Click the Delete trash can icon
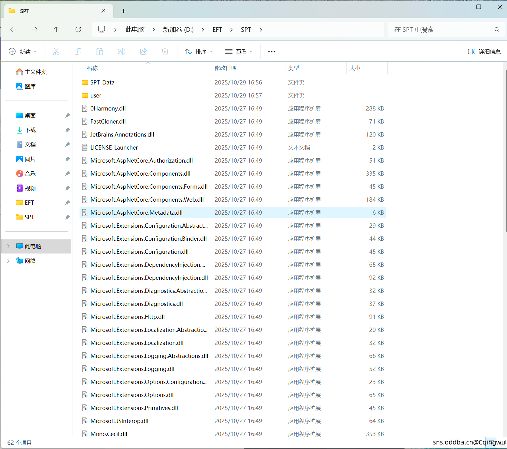The width and height of the screenshot is (507, 449). click(x=165, y=51)
